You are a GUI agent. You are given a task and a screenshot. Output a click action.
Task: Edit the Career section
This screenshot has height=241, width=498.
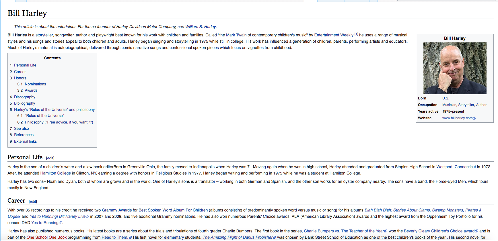pyautogui.click(x=33, y=201)
